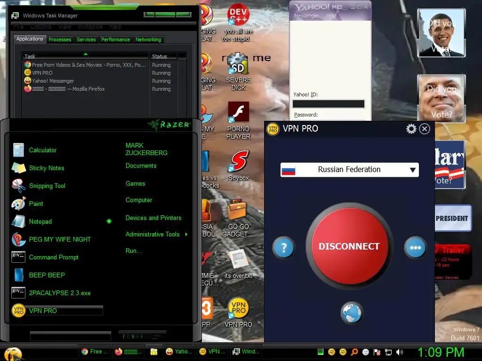Open Russian Federation country dropdown
Screen dimensions: 482x361
coord(350,170)
